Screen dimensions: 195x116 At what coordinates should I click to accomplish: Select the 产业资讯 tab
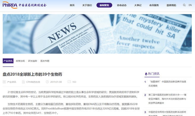(x=8, y=61)
